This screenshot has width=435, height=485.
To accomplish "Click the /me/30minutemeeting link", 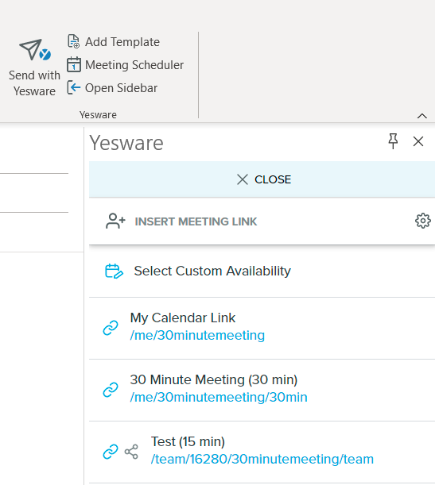I will pos(197,335).
